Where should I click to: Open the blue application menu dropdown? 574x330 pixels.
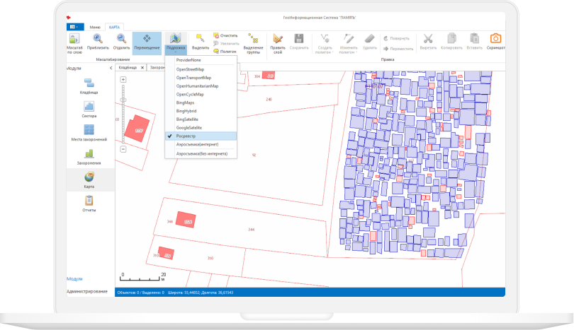point(75,27)
